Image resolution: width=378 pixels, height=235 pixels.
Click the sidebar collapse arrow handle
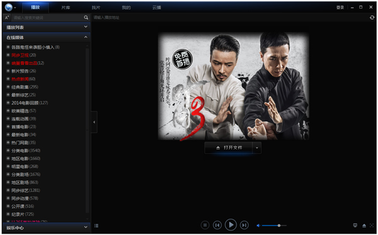click(94, 122)
